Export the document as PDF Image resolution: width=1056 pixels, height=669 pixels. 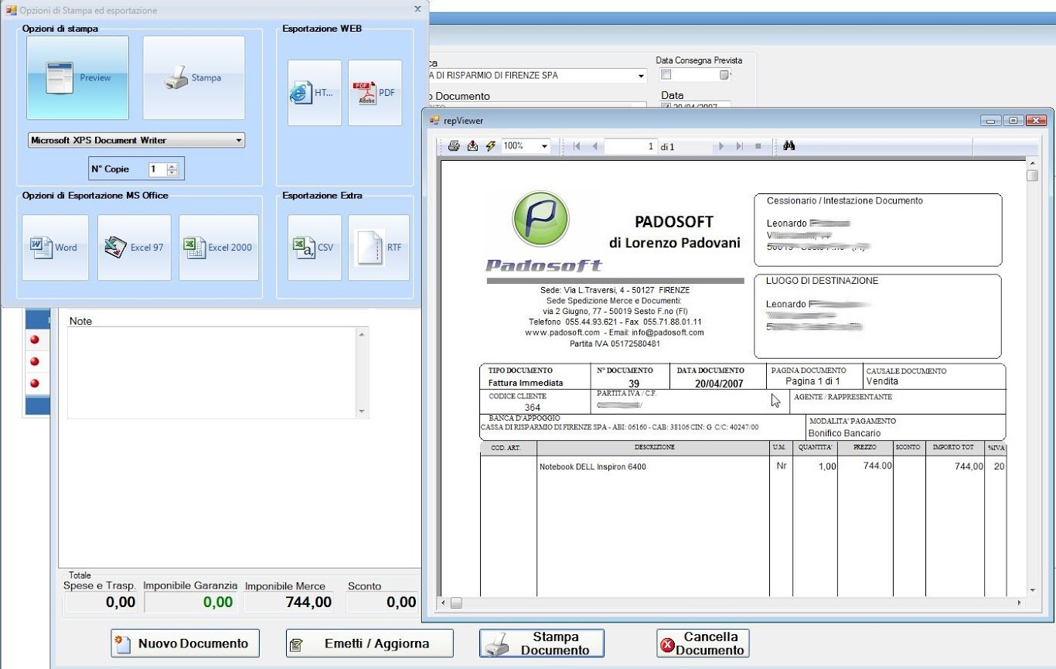(375, 93)
